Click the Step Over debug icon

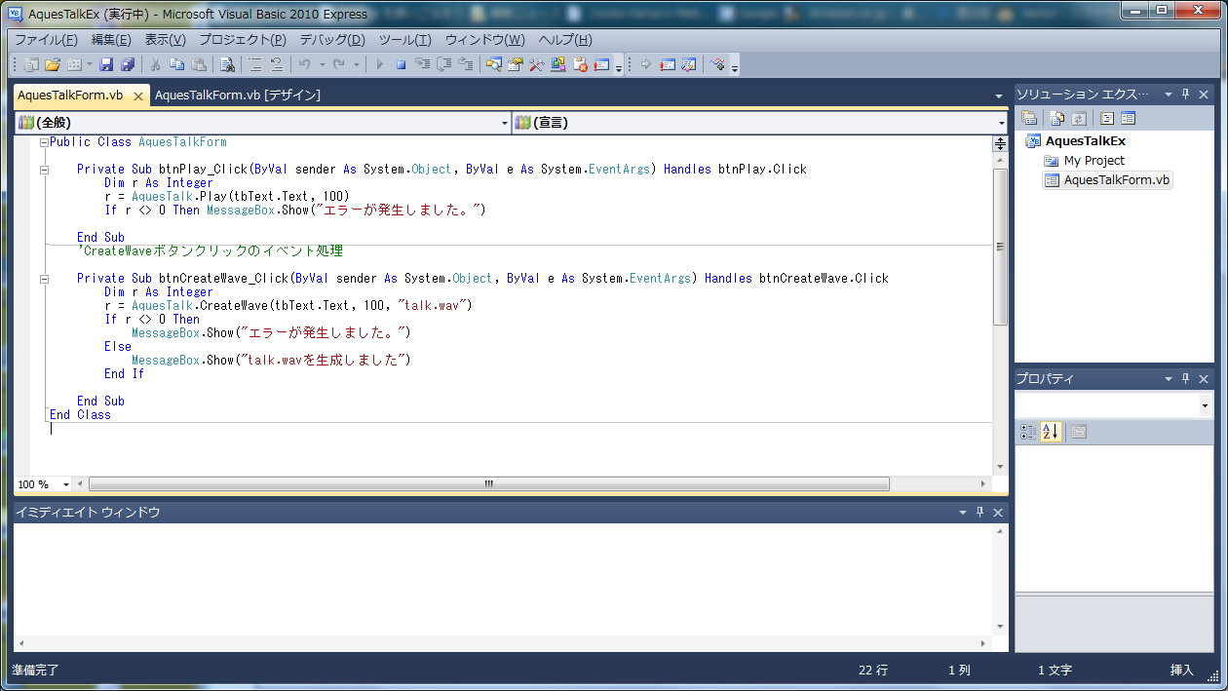pos(443,64)
